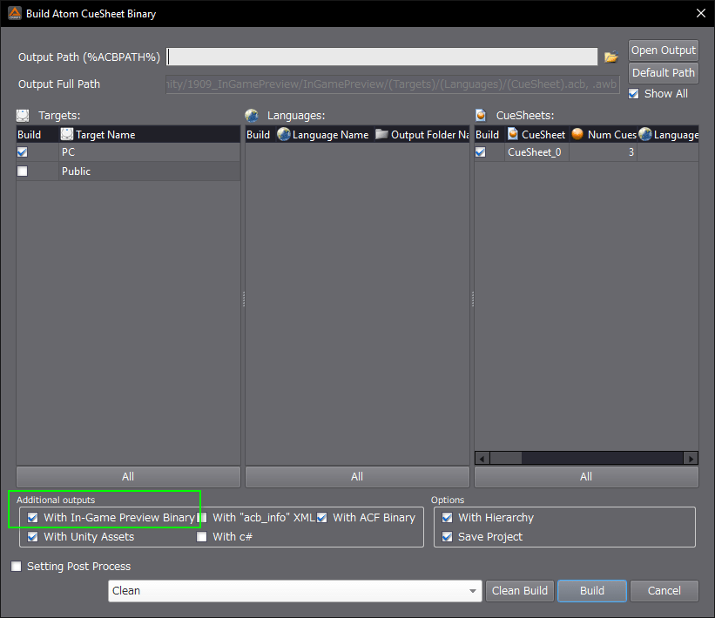Click All button under CueSheets
Viewport: 715px width, 618px height.
[x=586, y=477]
